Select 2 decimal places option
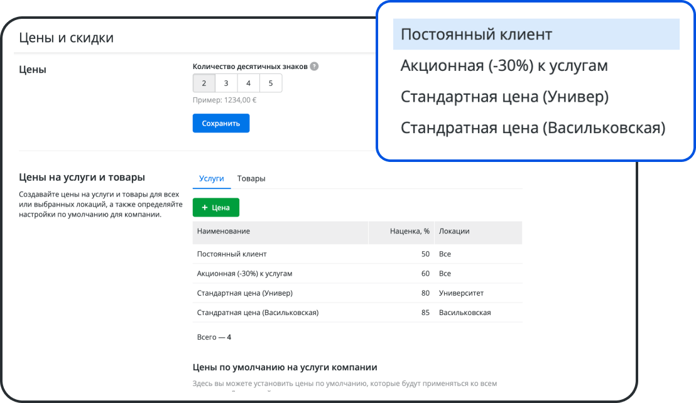Screen dimensions: 696x403 tap(202, 82)
